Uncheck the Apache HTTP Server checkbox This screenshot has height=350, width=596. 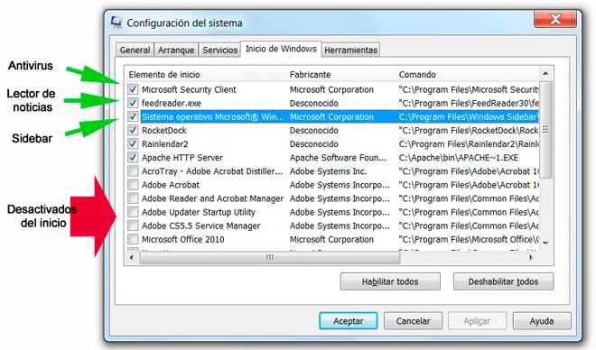point(133,158)
